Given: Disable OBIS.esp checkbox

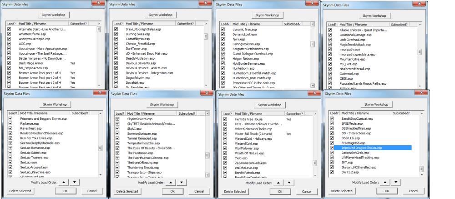Looking at the screenshot, I should click(329, 78).
